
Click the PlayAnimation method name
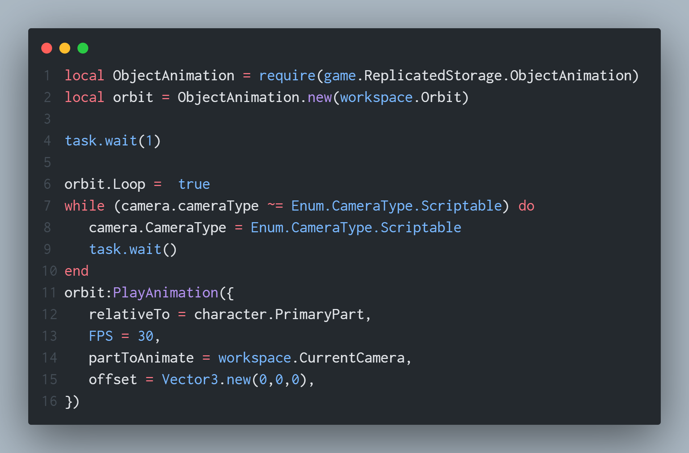point(165,293)
